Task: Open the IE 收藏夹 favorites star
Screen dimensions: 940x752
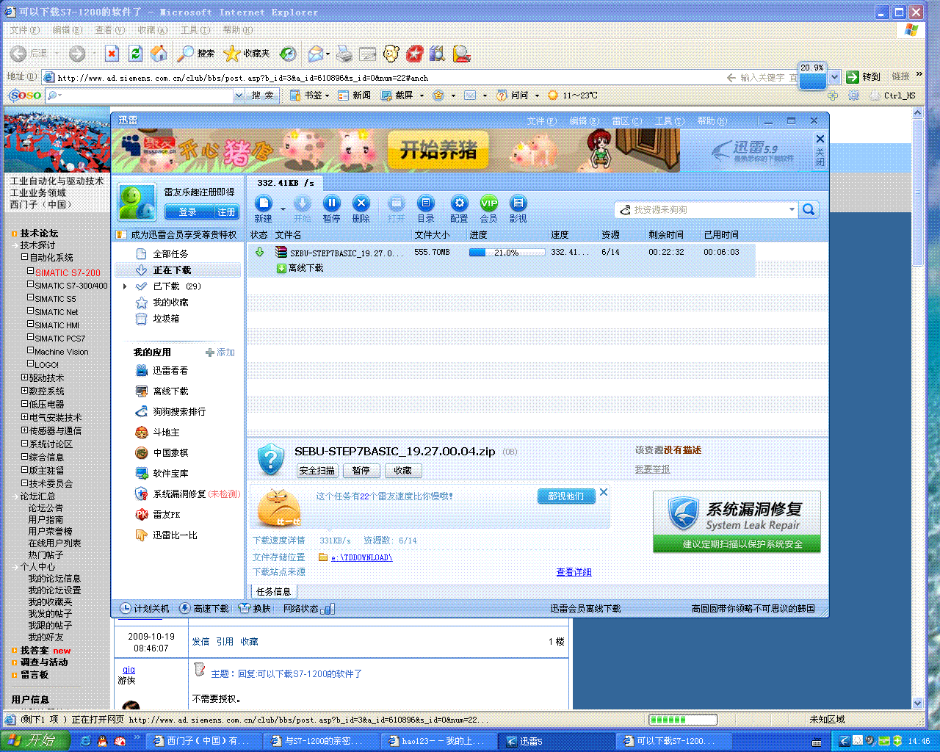Action: [x=247, y=54]
